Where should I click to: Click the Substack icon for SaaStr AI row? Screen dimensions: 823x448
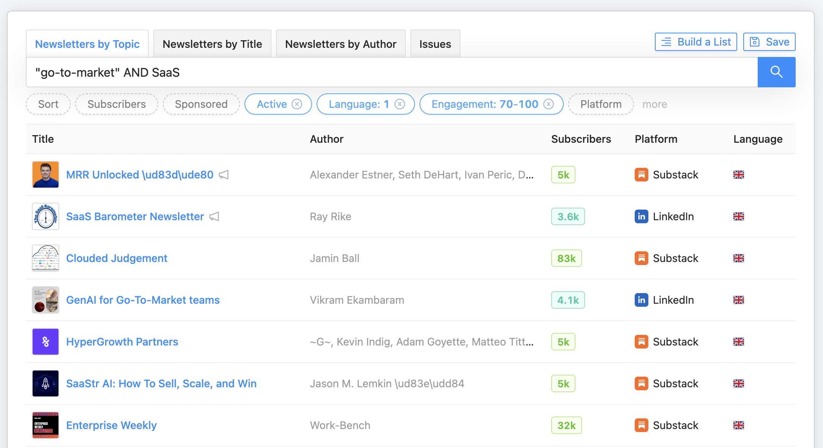pyautogui.click(x=641, y=383)
